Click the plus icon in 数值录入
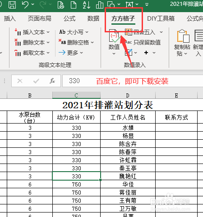Image resolution: width=203 pixels, height=217 pixels. point(146,53)
